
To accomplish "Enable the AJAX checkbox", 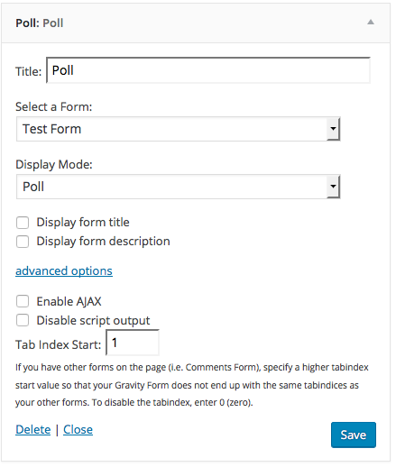I will point(23,301).
